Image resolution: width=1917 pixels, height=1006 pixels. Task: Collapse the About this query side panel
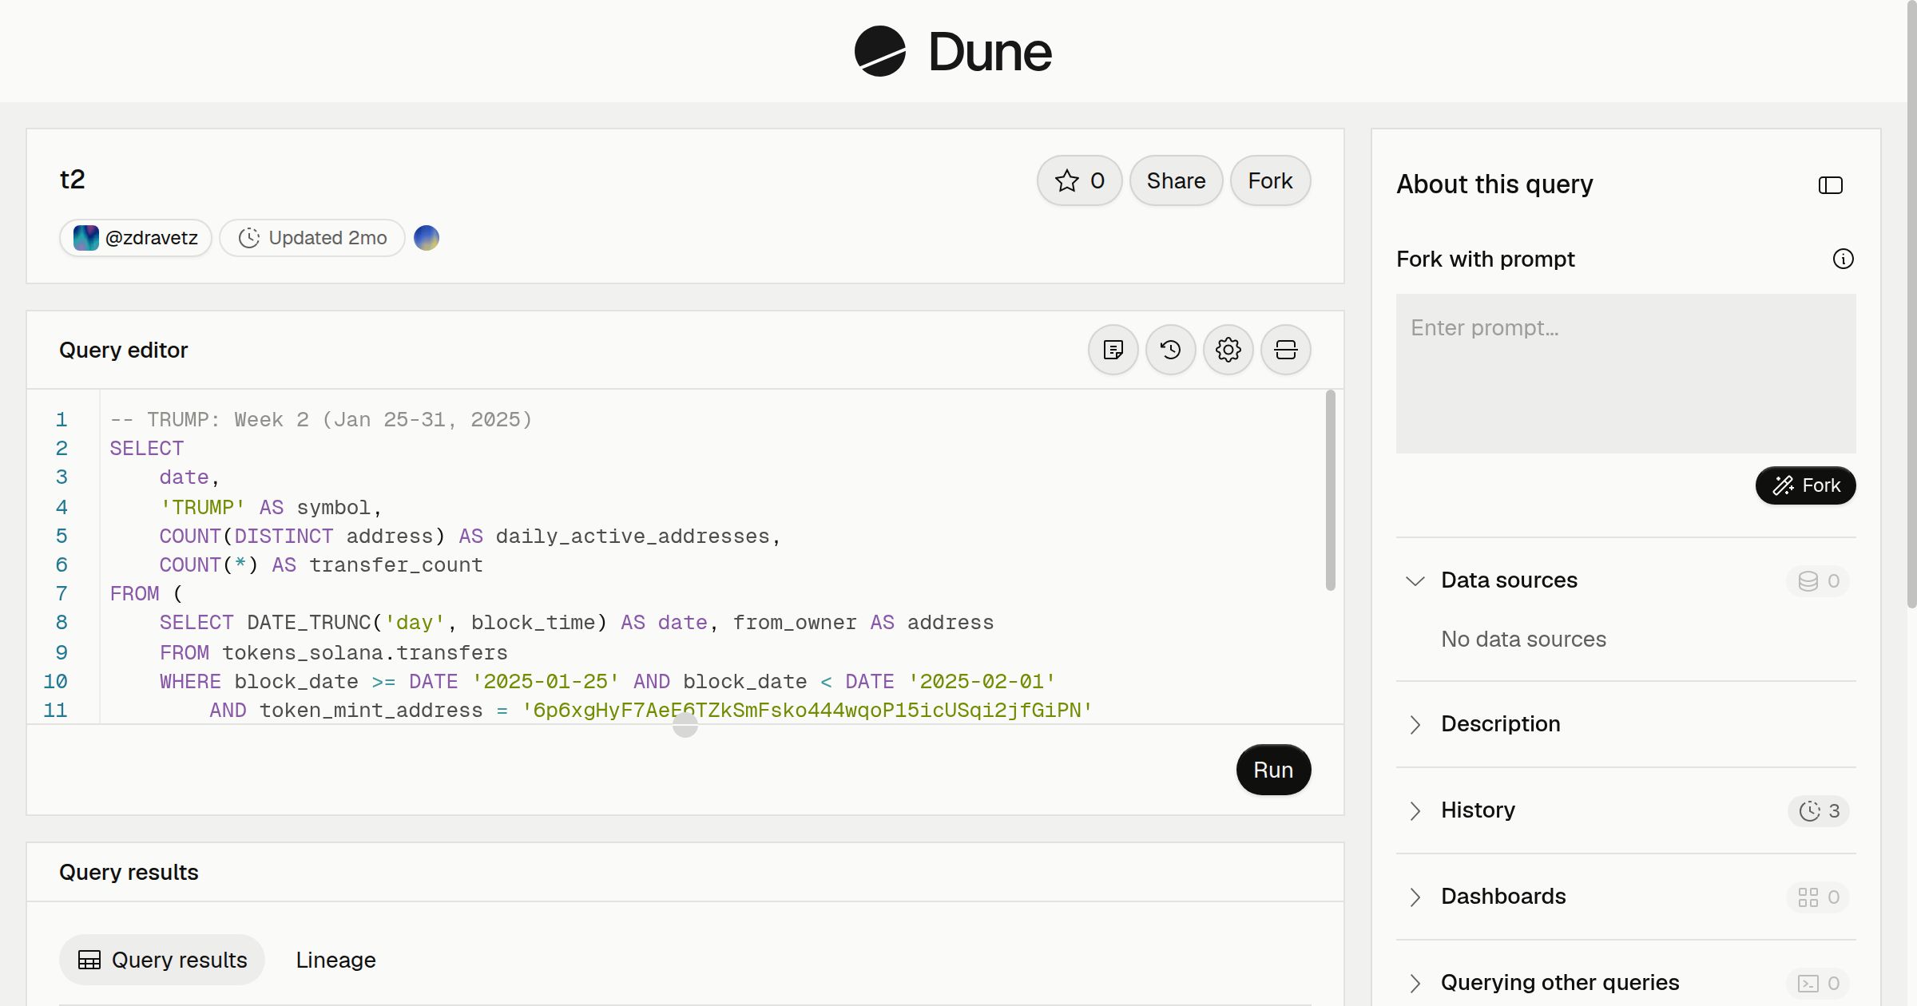(1830, 185)
